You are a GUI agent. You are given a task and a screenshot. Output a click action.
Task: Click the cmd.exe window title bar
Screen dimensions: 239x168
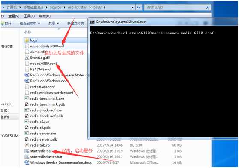[163, 22]
